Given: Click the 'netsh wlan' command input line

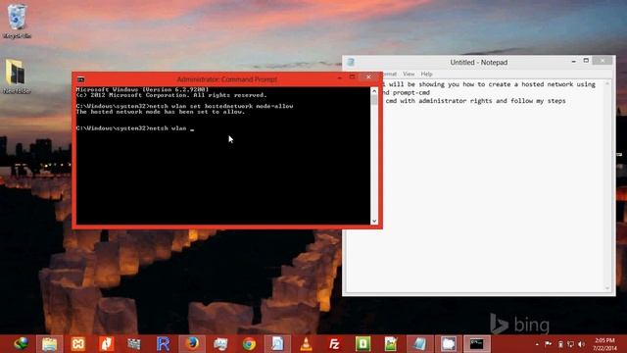Looking at the screenshot, I should (x=135, y=128).
